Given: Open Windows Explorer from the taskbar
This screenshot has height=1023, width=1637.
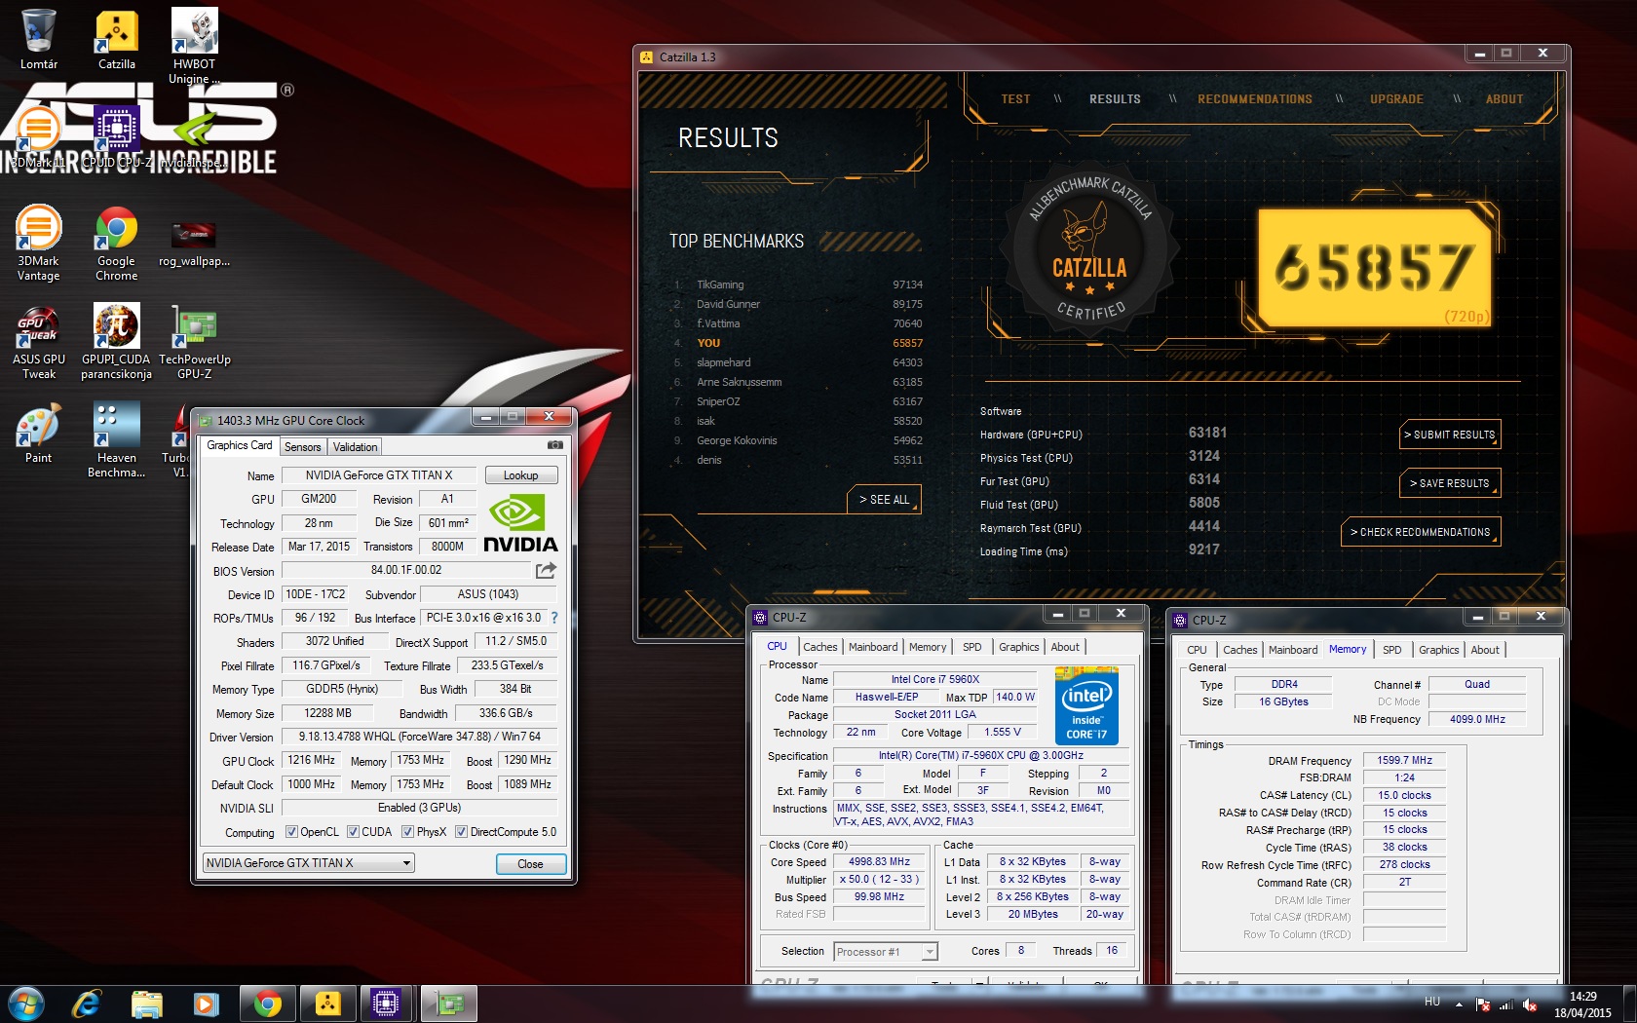Looking at the screenshot, I should click(x=147, y=1004).
